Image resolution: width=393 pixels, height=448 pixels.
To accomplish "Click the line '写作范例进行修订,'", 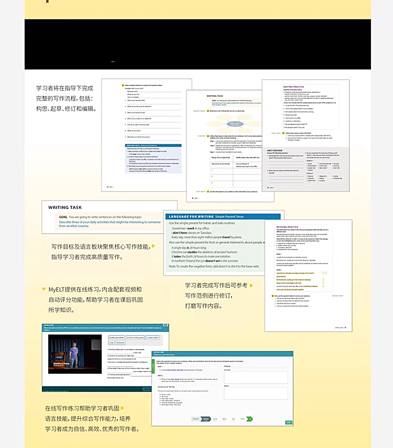I will pos(209,295).
